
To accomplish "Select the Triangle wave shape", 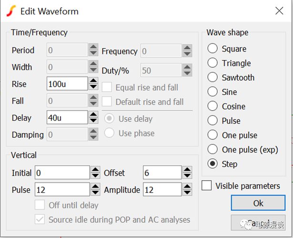I will (213, 63).
